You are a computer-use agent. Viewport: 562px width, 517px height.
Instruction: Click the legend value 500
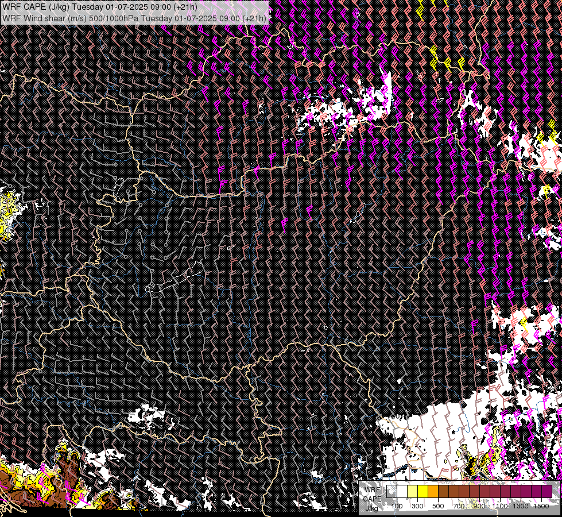(438, 506)
